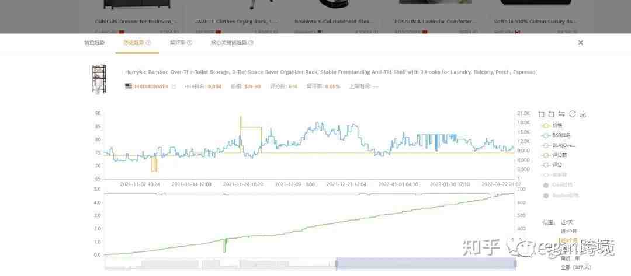
Task: Open the 核心关键词趋势 tab
Action: click(x=228, y=43)
